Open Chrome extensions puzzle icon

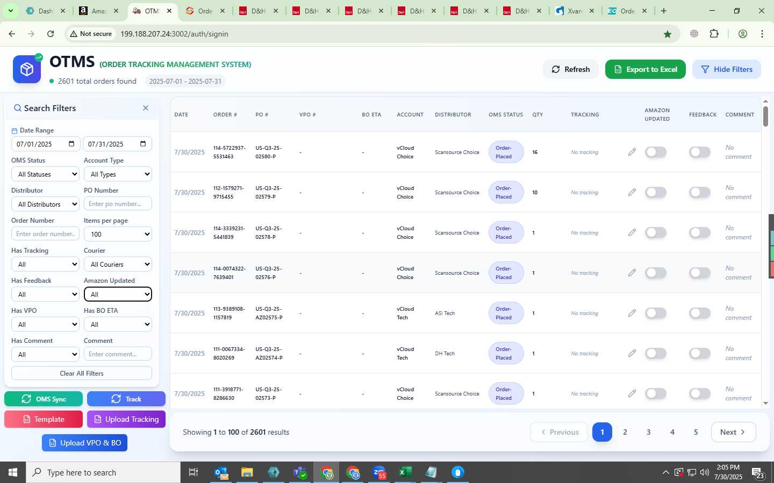714,34
